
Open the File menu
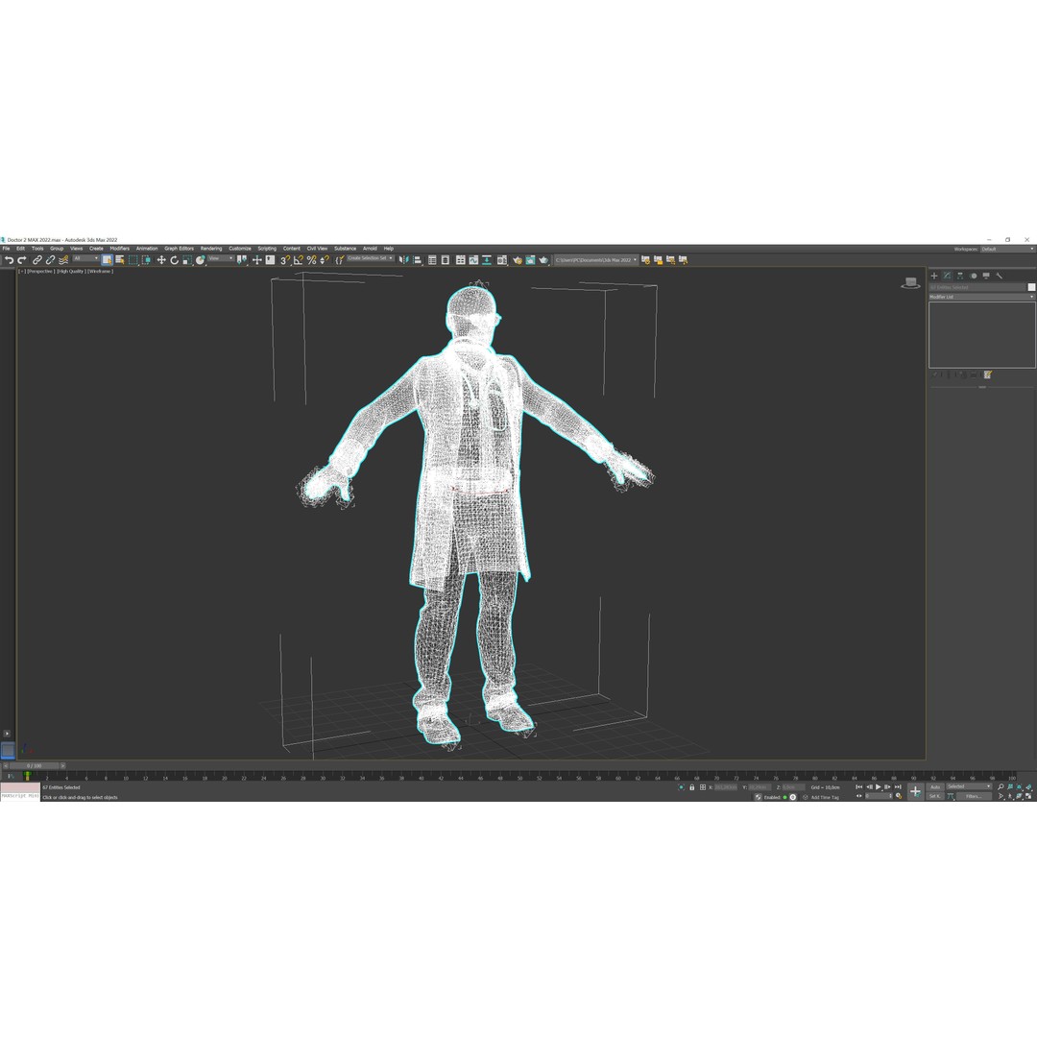tap(6, 249)
